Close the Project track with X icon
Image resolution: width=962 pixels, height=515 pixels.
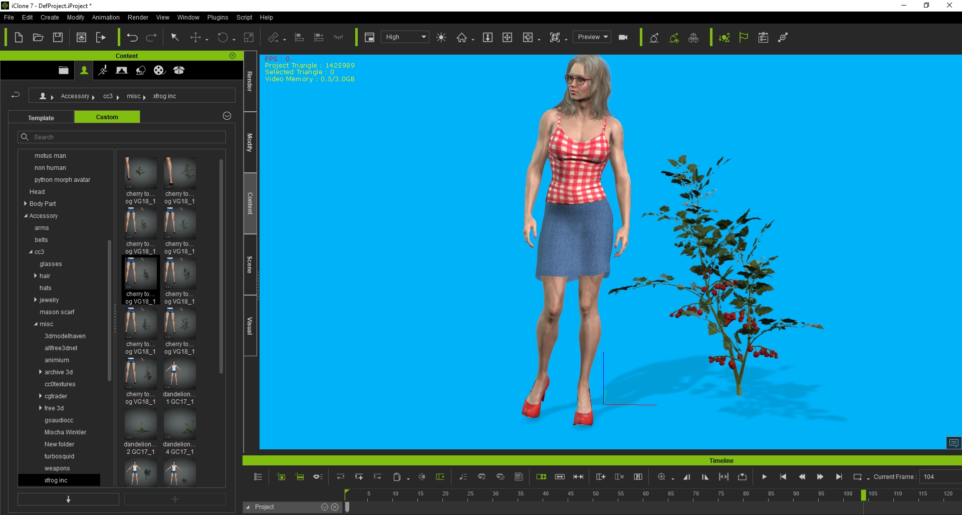tap(335, 507)
